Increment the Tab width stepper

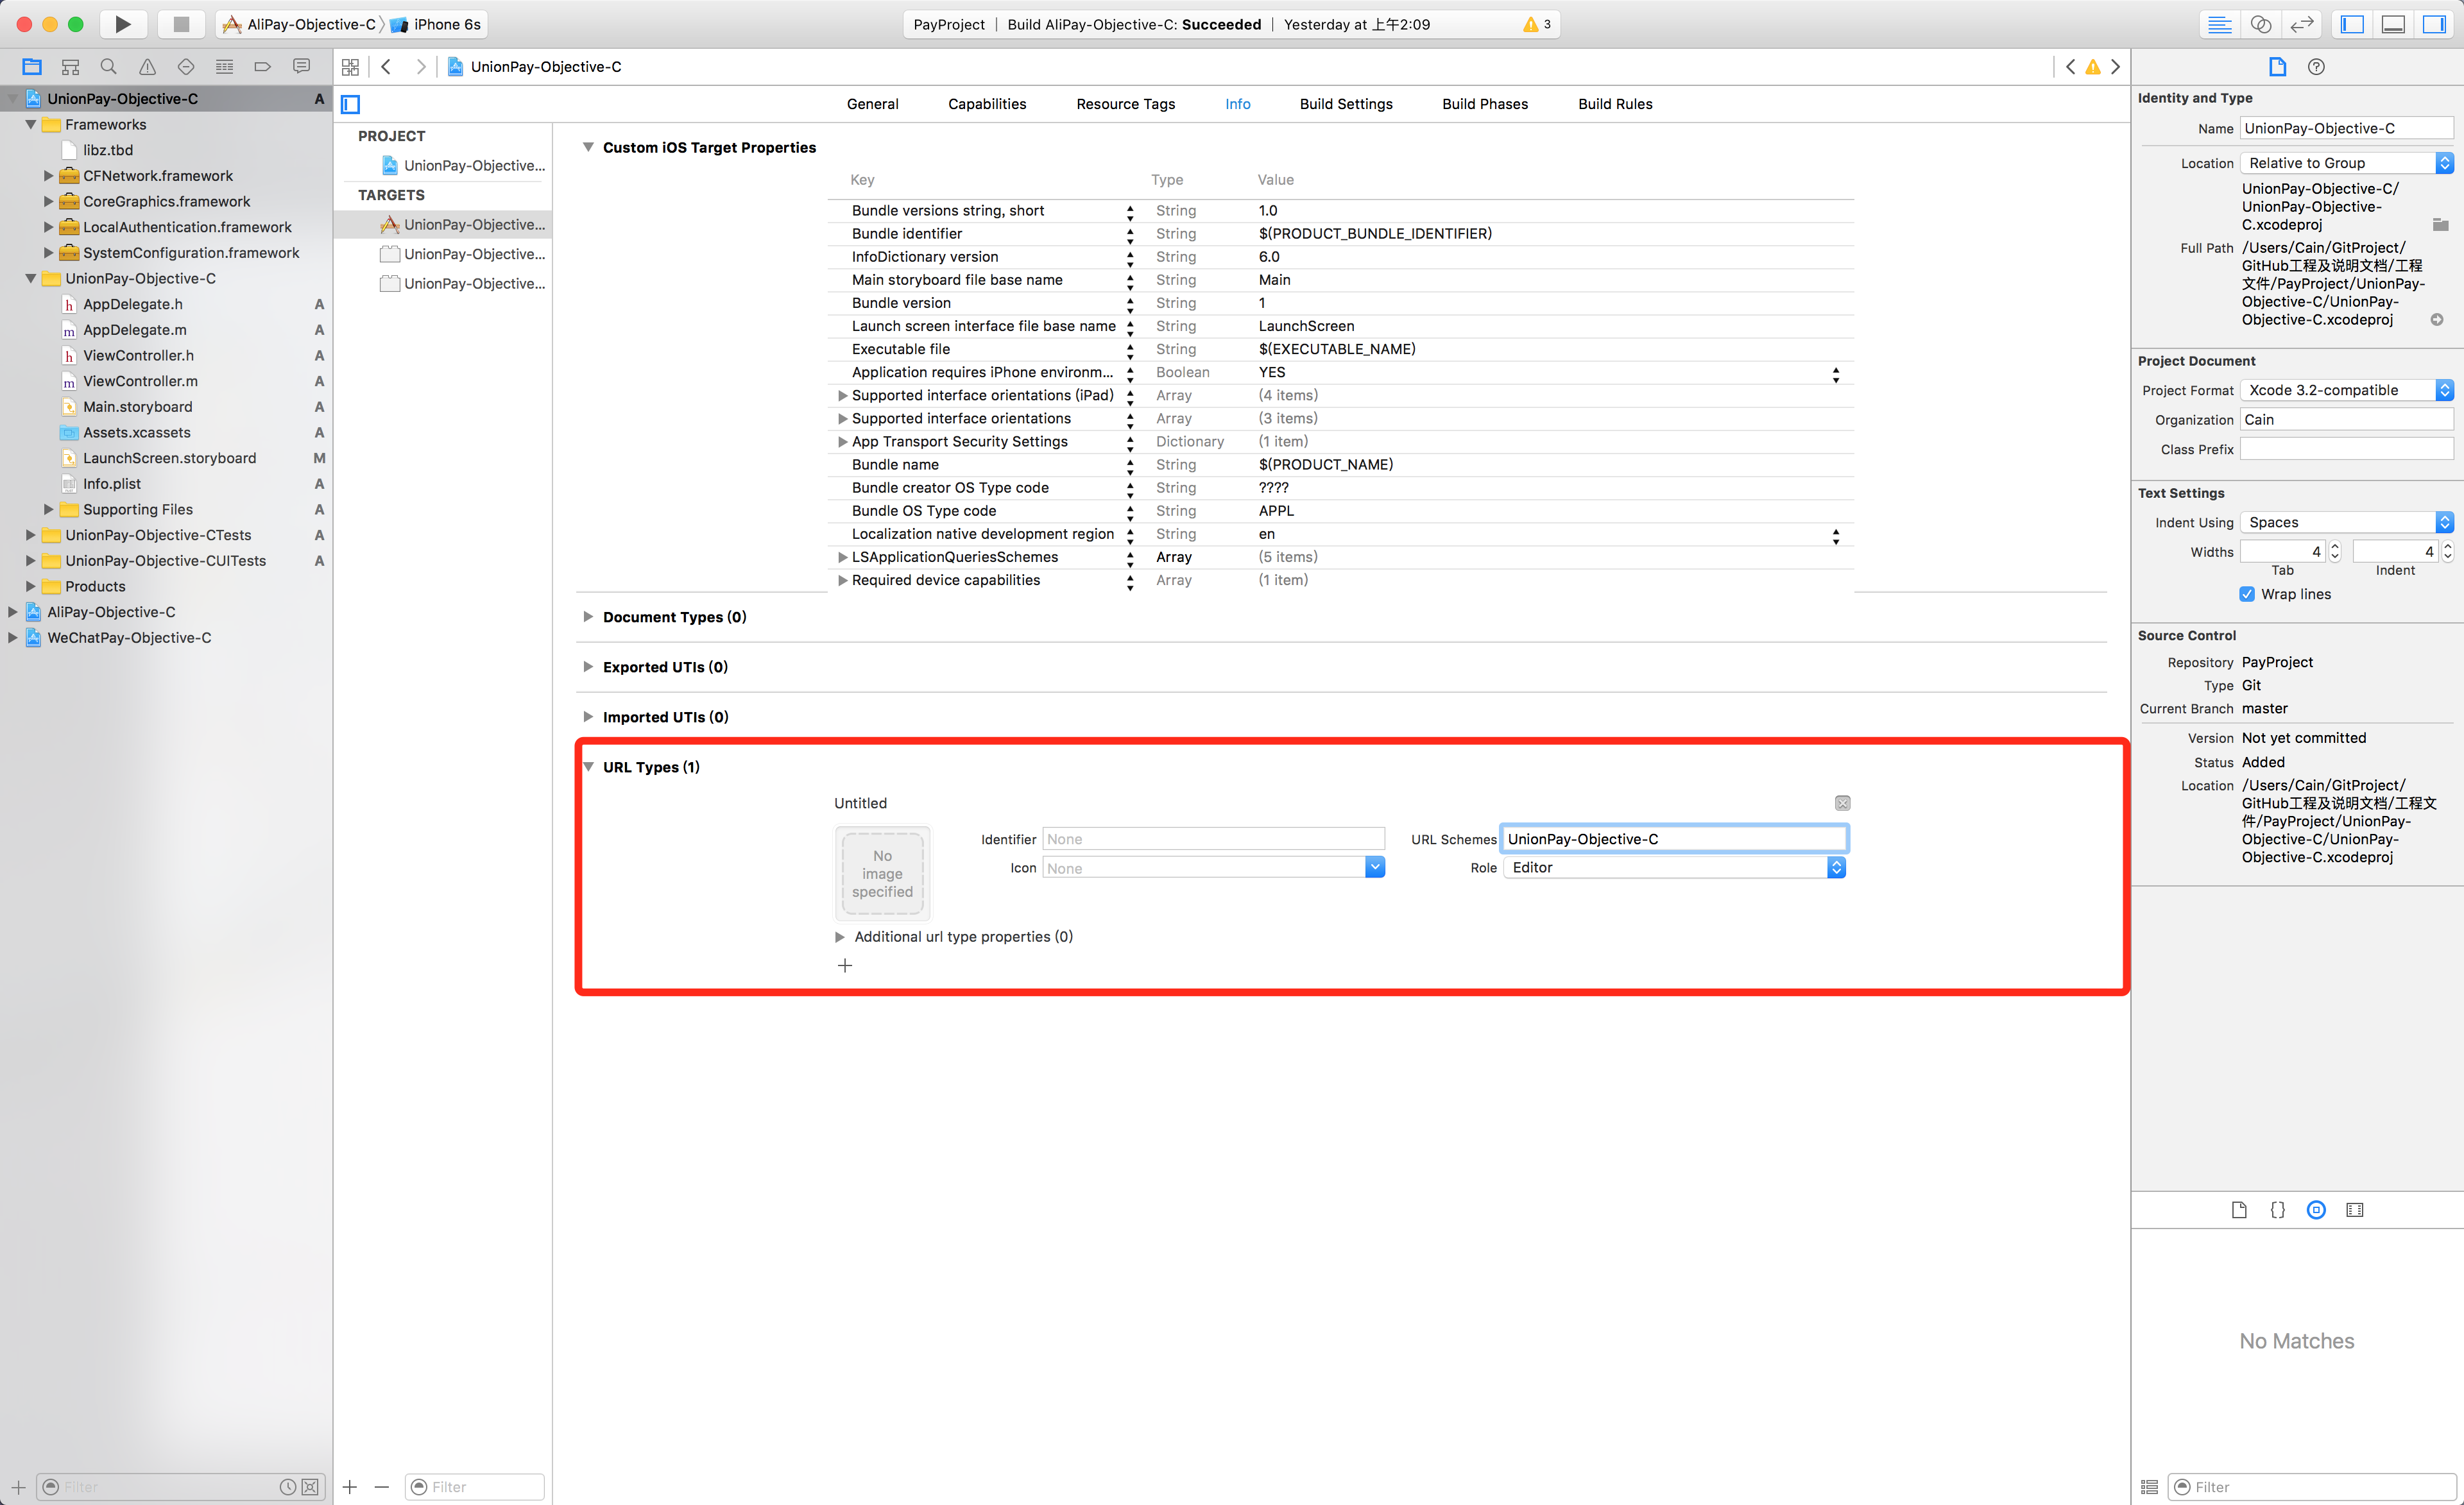[2335, 546]
